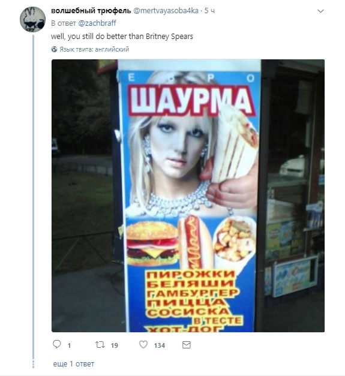
Task: Click the reply count 1
Action: 69,345
